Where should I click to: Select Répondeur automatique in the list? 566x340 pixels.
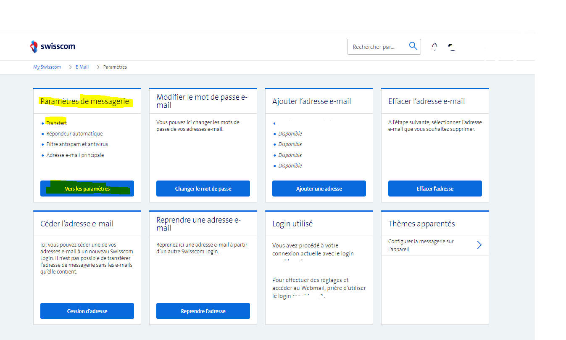click(x=74, y=133)
